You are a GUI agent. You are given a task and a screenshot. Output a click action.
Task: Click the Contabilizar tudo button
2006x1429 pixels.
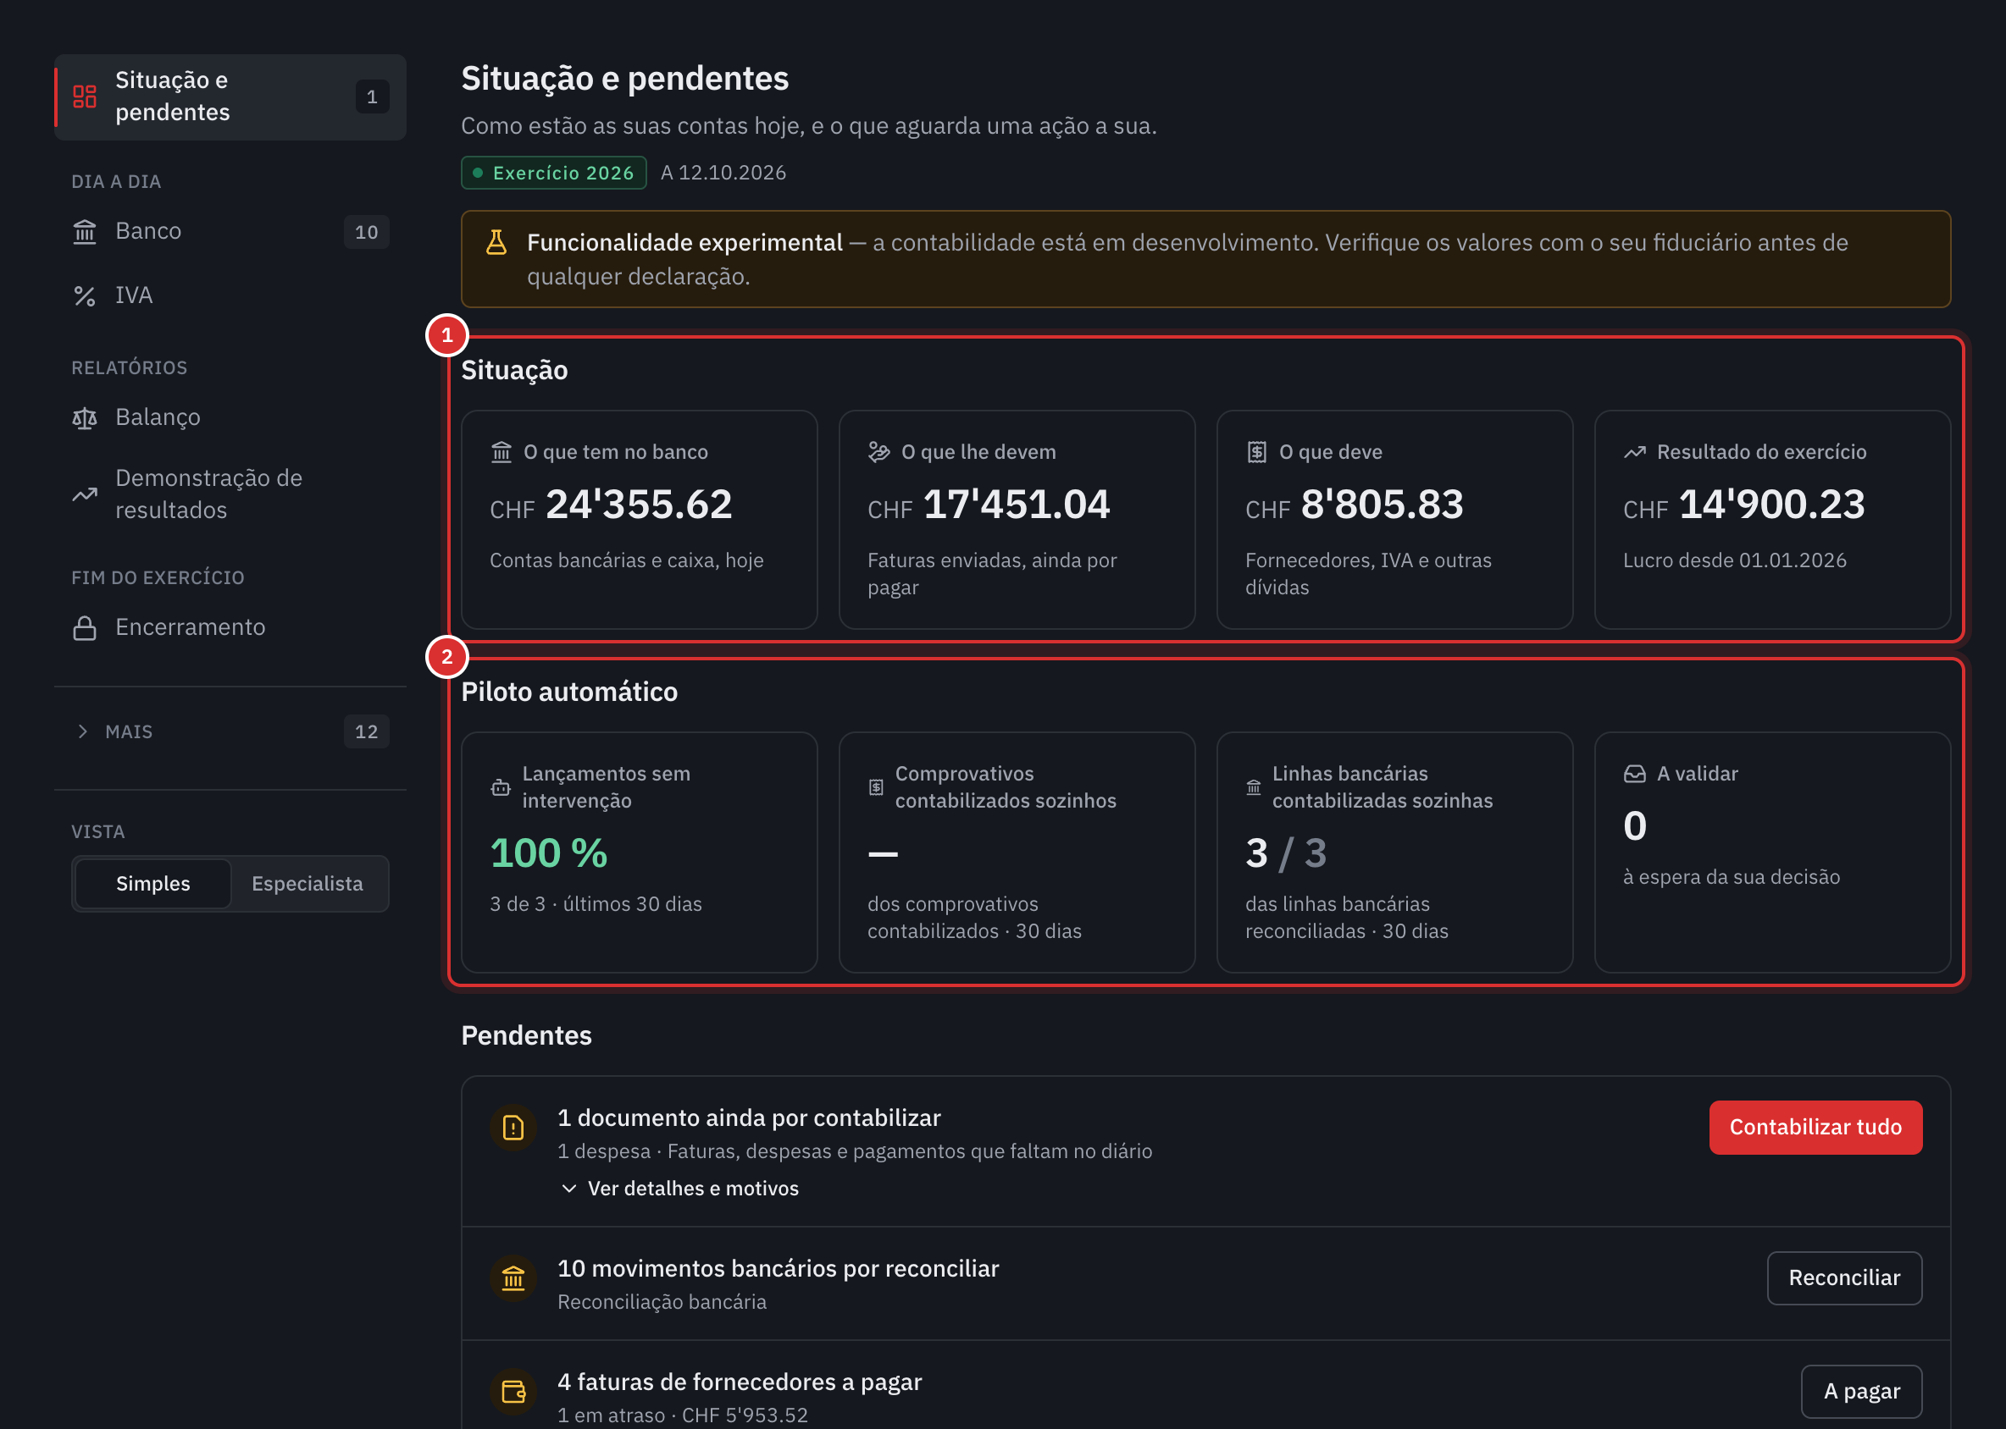pos(1815,1127)
